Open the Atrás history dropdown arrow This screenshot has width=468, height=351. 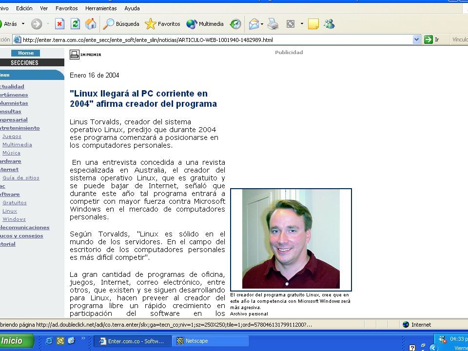23,24
